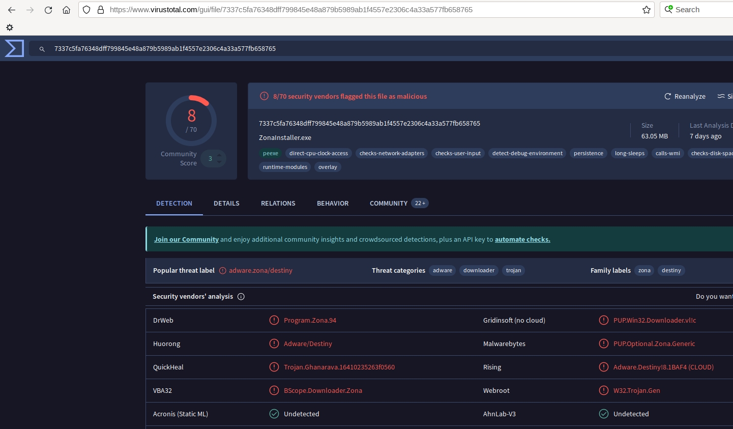Open the BEHAVIOR tab
Viewport: 733px width, 429px height.
pyautogui.click(x=333, y=203)
